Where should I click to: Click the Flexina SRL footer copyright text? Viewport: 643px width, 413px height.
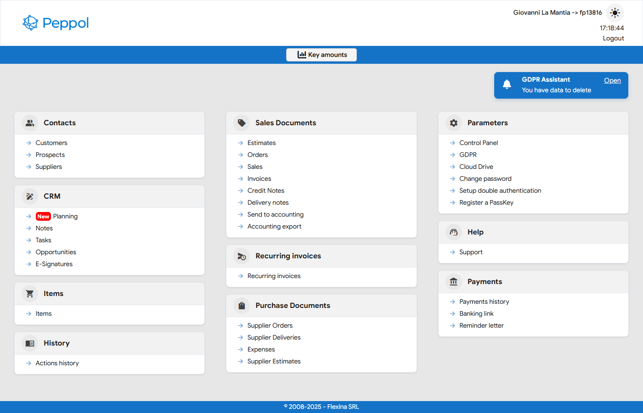(x=321, y=407)
